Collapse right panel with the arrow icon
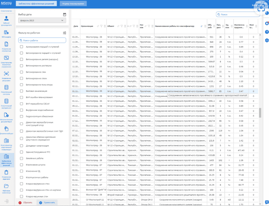The height and width of the screenshot is (206, 269). click(x=267, y=13)
